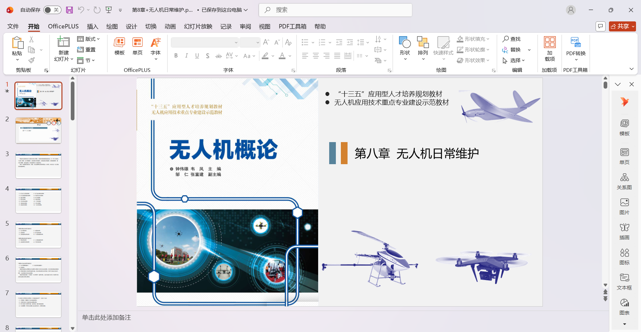641x332 pixels.
Task: Switch to OfficePLUS tab
Action: click(x=63, y=26)
